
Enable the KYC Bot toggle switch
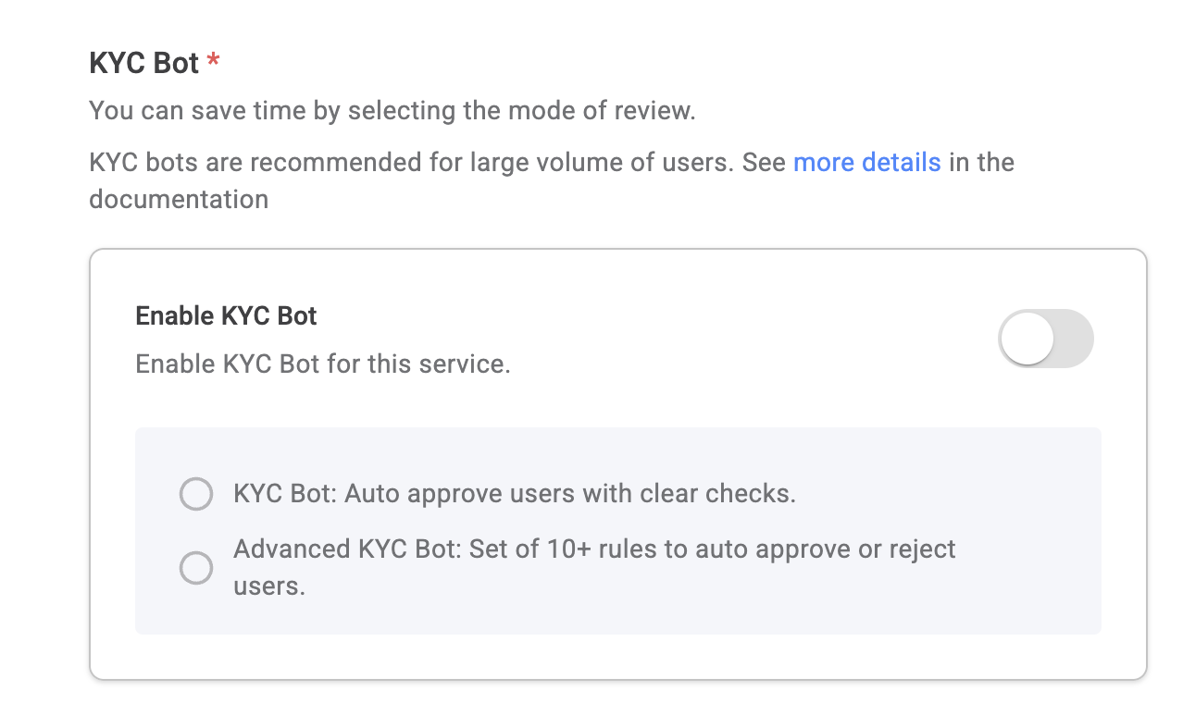[x=1046, y=339]
